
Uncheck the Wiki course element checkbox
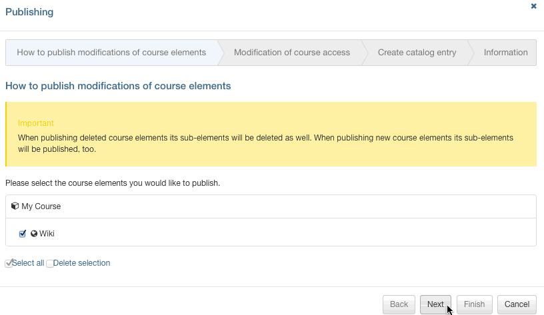(x=23, y=233)
